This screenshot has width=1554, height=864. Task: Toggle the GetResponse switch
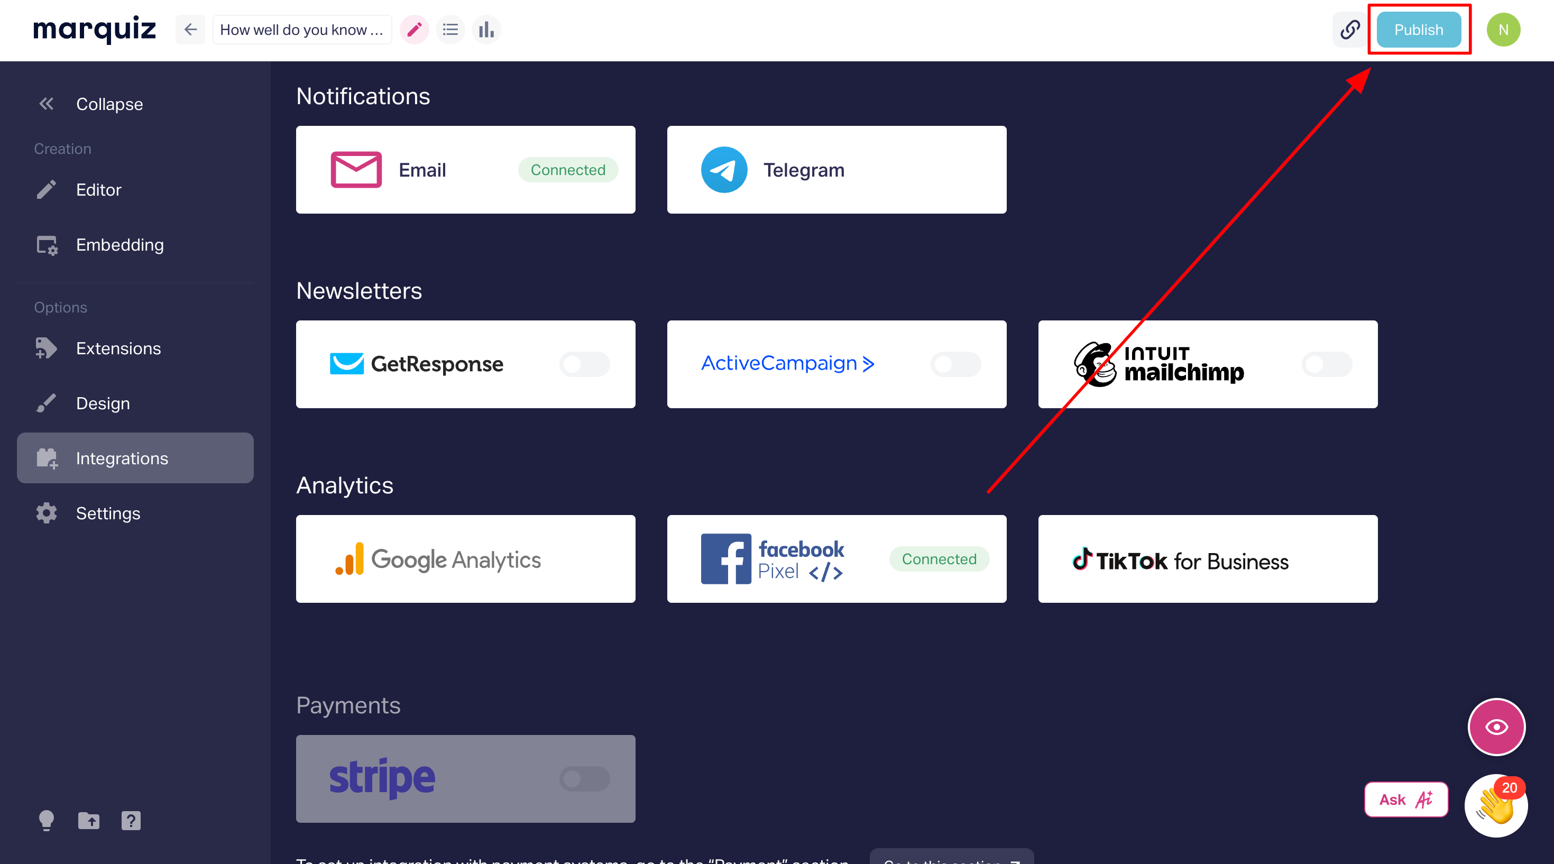point(584,364)
